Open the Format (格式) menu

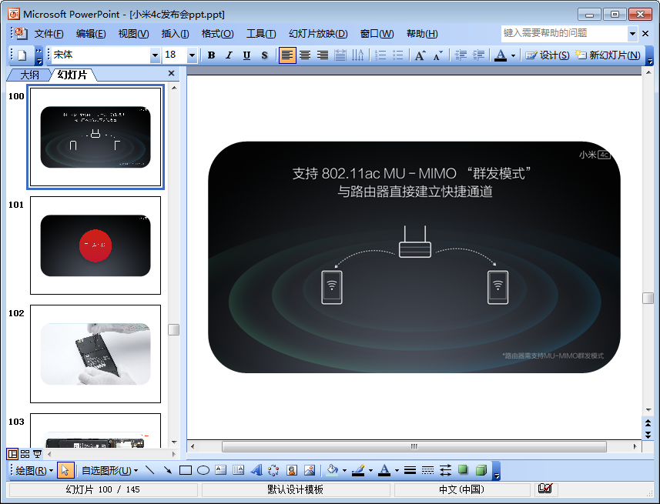(218, 34)
